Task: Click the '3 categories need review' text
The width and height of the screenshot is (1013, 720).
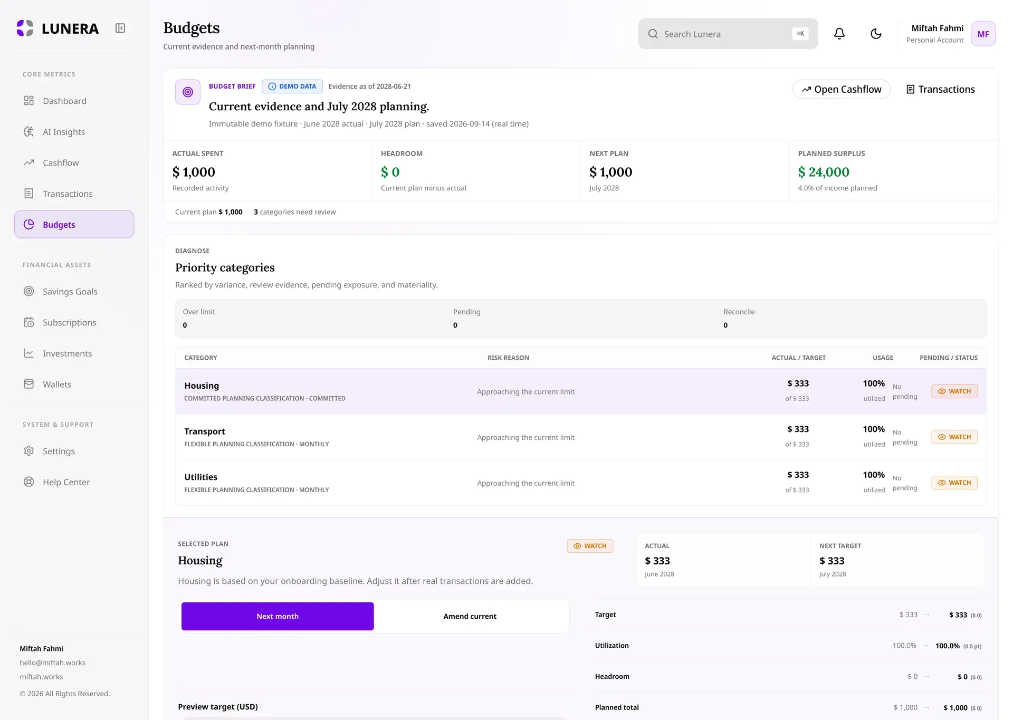Action: (x=295, y=212)
